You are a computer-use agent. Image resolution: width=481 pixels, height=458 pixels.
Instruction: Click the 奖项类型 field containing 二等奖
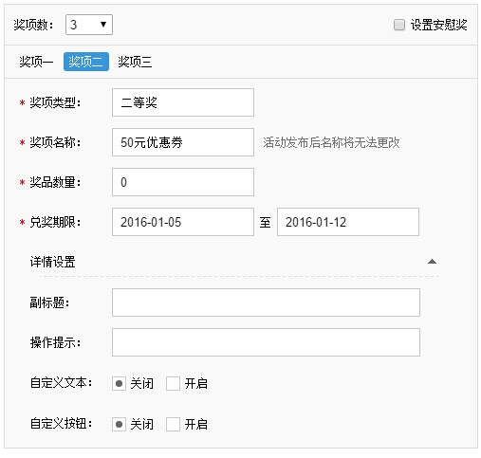pos(183,102)
